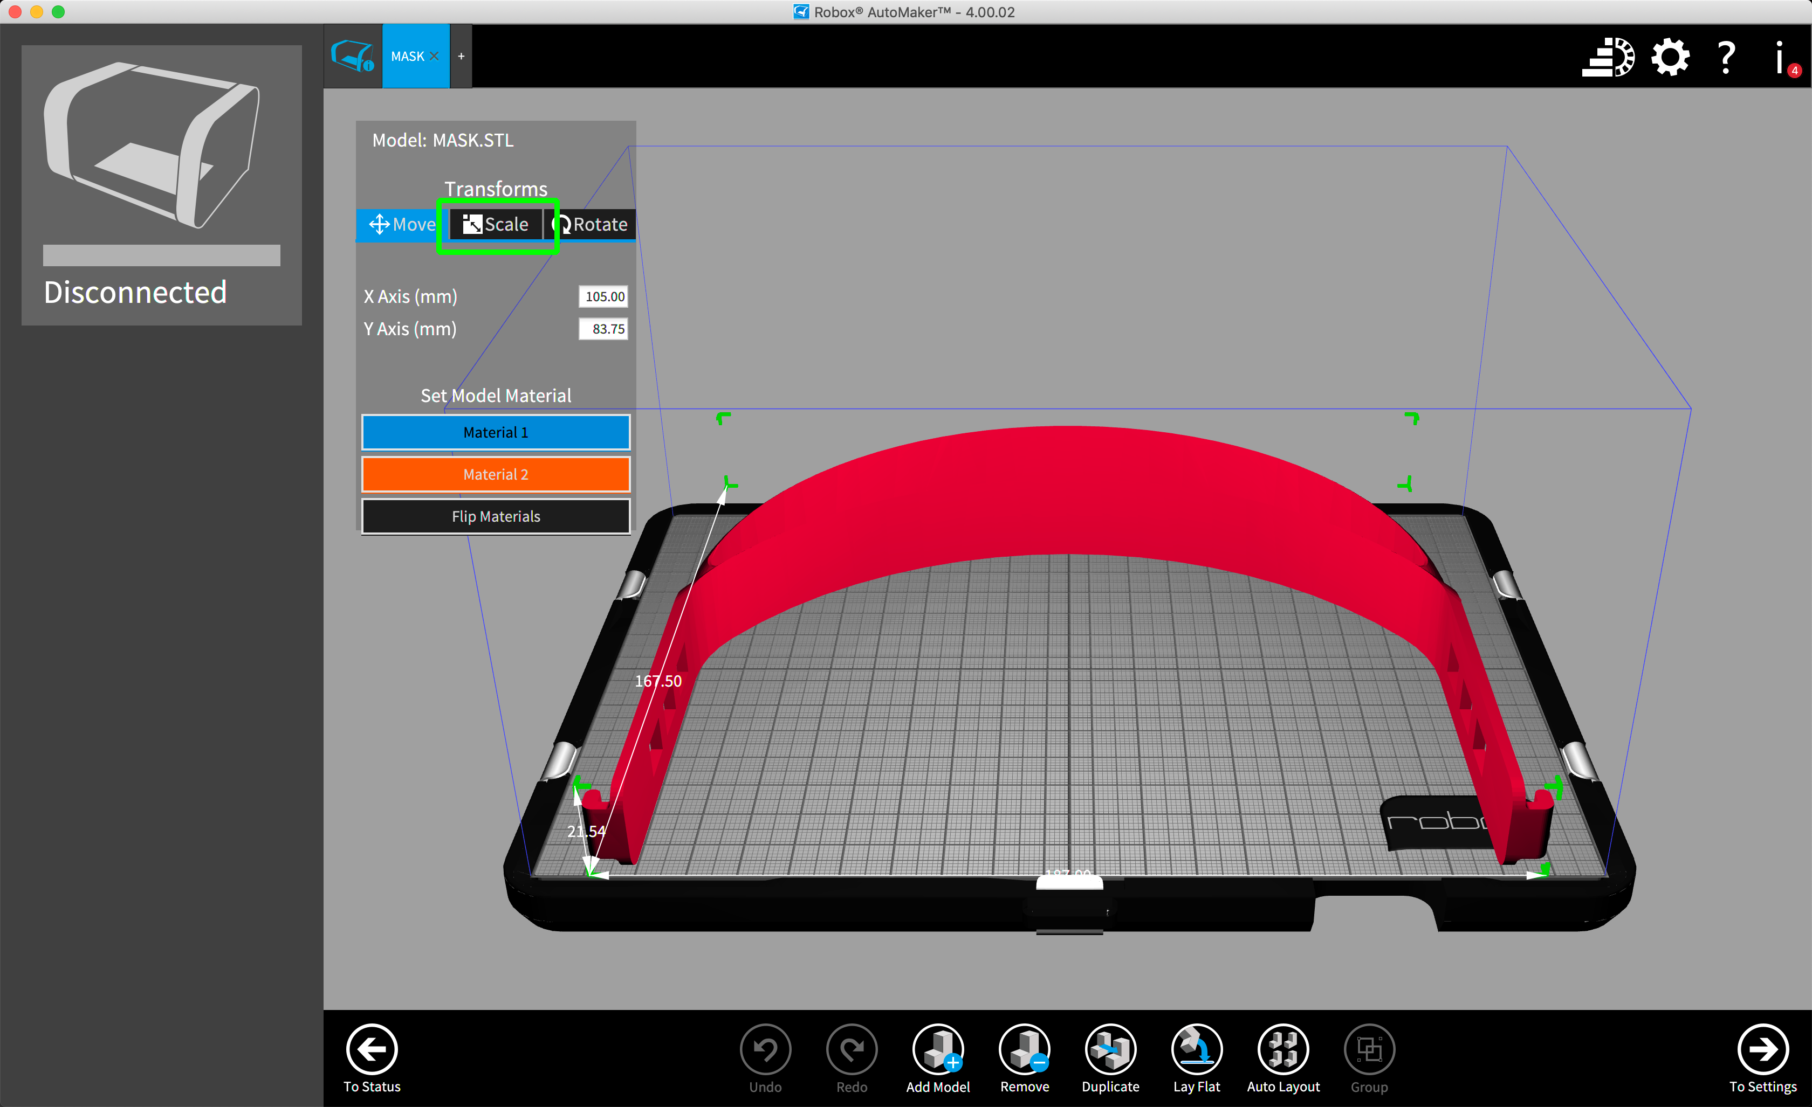Click the Flip Materials button
The image size is (1812, 1107).
coord(496,516)
